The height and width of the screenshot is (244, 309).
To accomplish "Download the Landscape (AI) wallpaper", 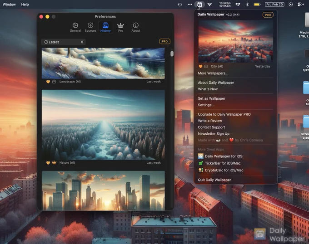I will coord(54,81).
